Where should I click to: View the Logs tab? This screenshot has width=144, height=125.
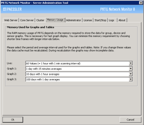pyautogui.click(x=112, y=20)
